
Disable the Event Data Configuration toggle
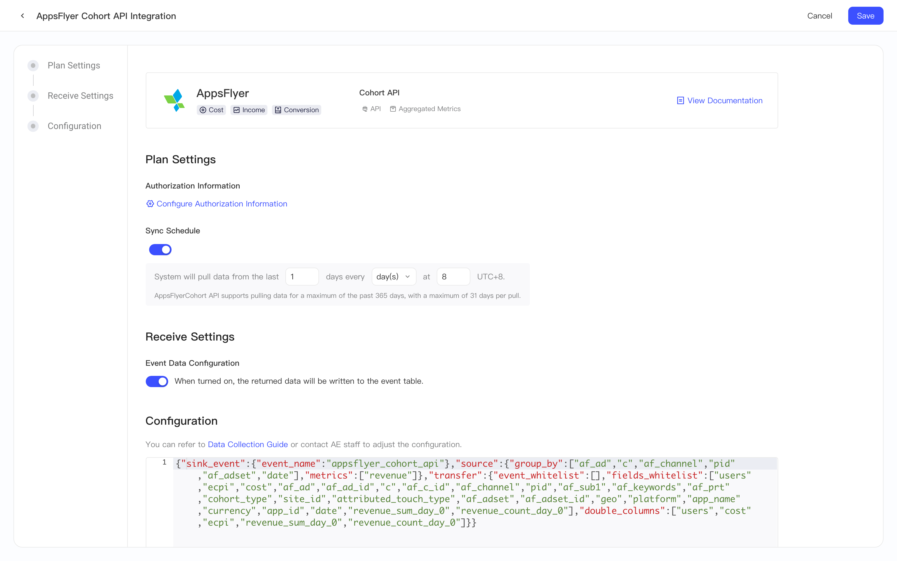(157, 381)
